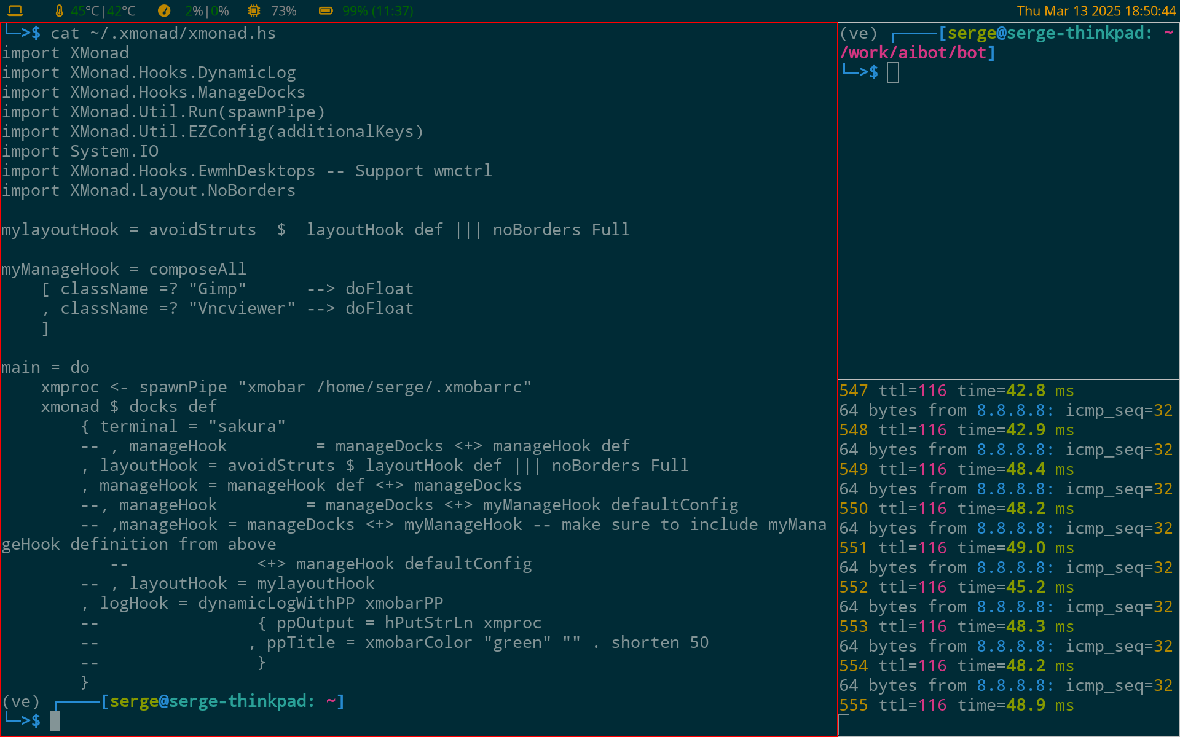Click the battery icon in status bar
This screenshot has height=737, width=1180.
326,10
